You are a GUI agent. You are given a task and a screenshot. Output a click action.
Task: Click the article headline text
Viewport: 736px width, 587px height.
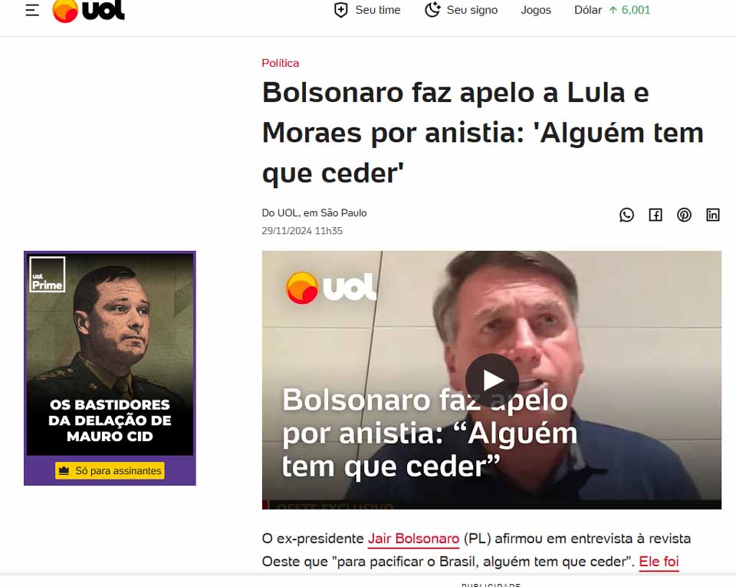[x=482, y=133]
